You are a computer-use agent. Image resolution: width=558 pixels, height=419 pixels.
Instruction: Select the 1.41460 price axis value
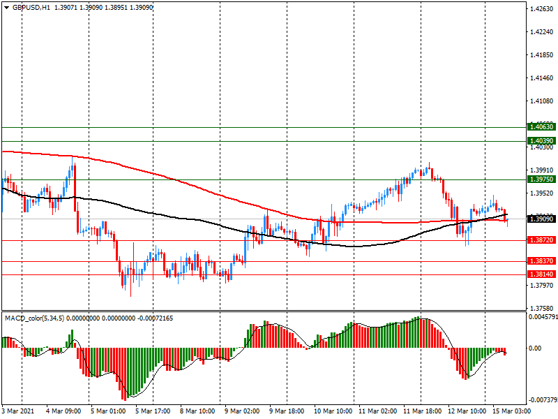coord(542,78)
